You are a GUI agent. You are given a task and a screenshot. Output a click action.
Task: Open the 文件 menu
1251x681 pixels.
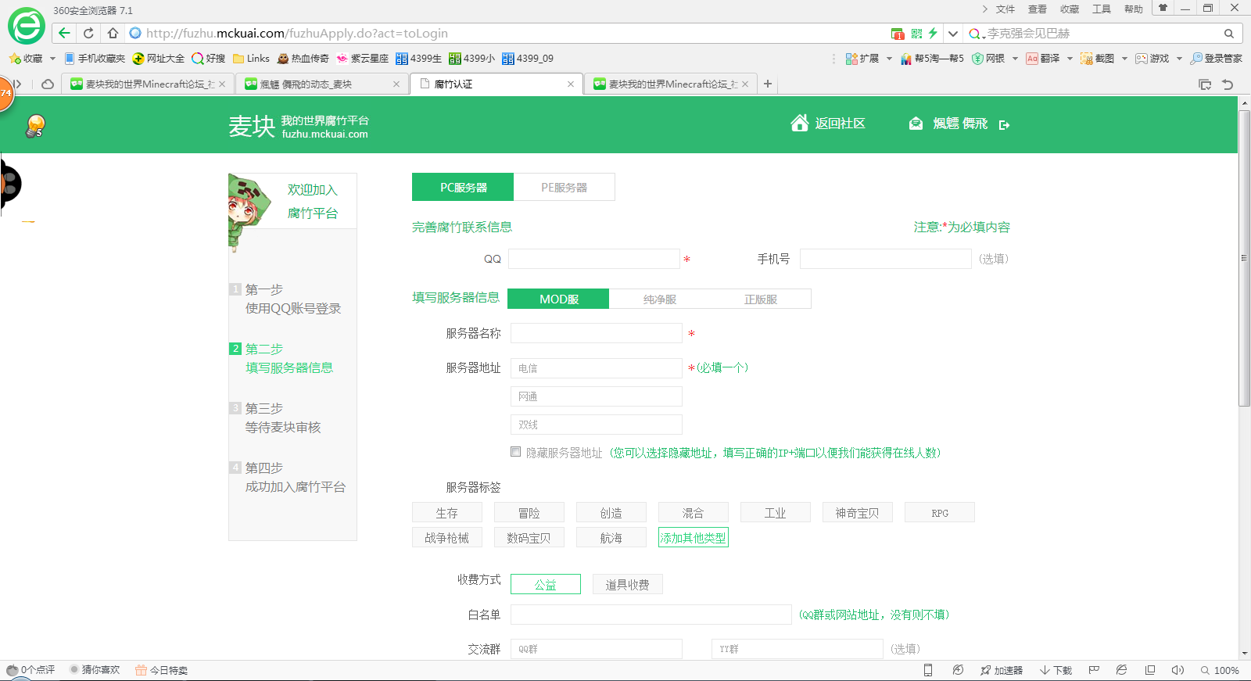(x=1005, y=9)
